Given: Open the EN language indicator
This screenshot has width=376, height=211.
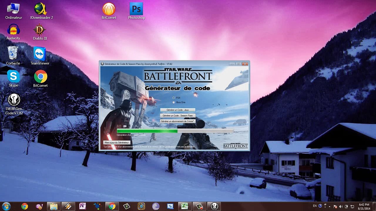Looking at the screenshot, I should (315, 206).
